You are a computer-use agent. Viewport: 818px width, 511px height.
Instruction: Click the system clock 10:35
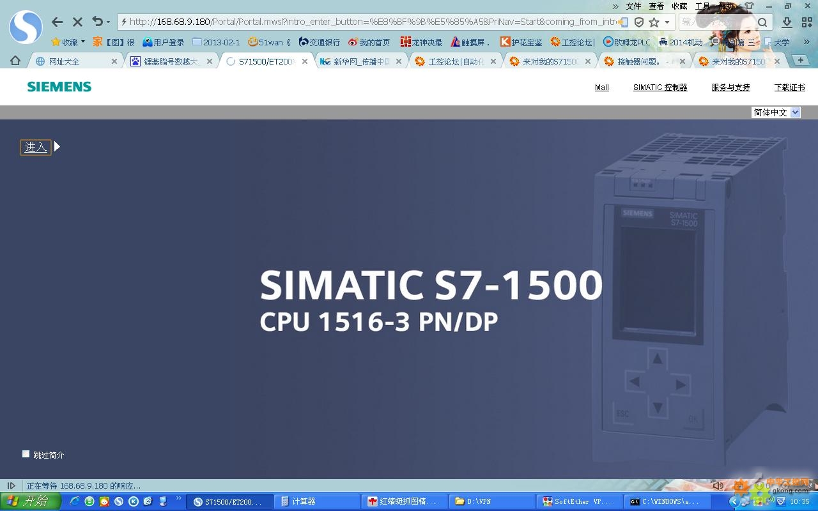click(800, 502)
